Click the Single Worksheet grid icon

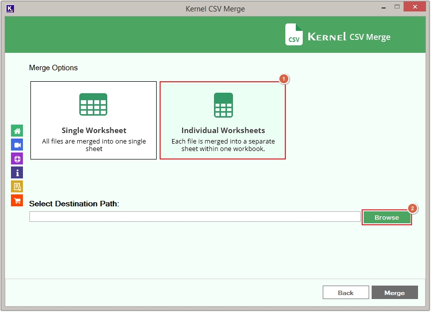[93, 104]
